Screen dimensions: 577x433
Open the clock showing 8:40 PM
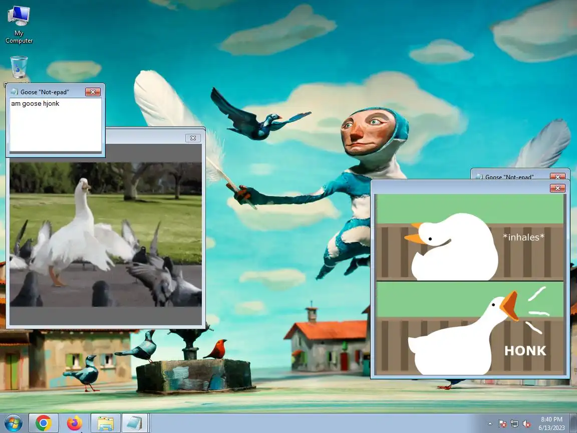[x=551, y=423]
